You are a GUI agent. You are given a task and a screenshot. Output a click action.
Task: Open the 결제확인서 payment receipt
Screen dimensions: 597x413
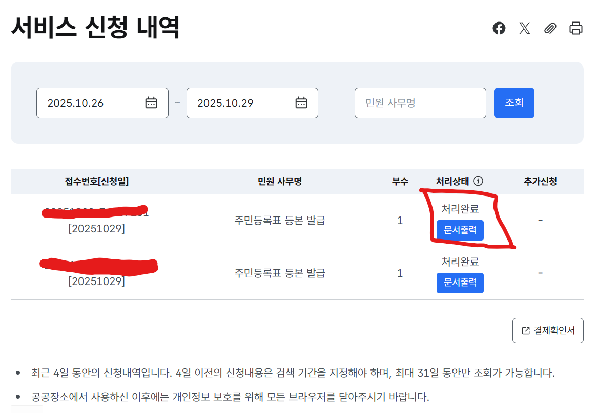point(548,331)
